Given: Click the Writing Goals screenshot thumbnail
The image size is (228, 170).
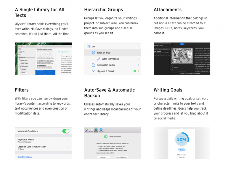Looking at the screenshot, I should pyautogui.click(x=182, y=143).
